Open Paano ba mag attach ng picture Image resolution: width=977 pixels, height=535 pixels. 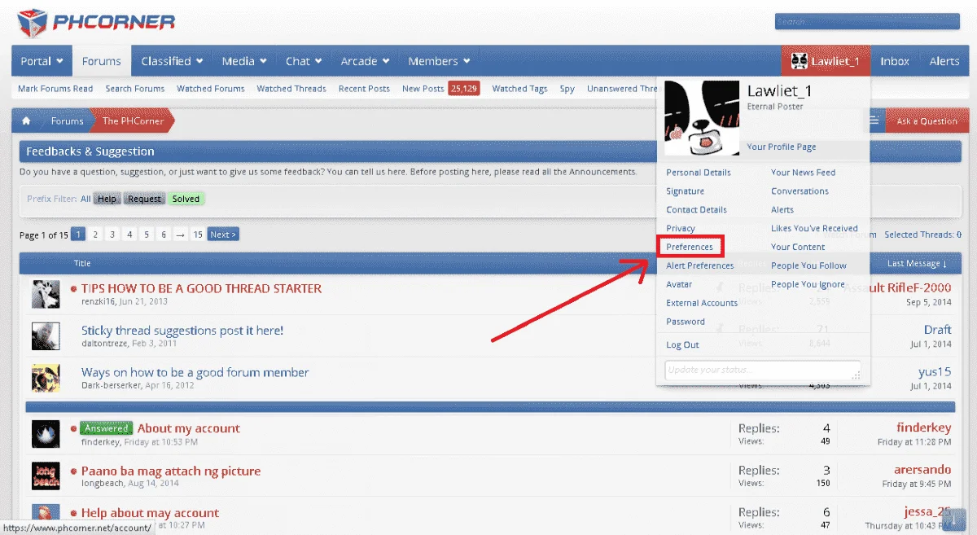171,471
